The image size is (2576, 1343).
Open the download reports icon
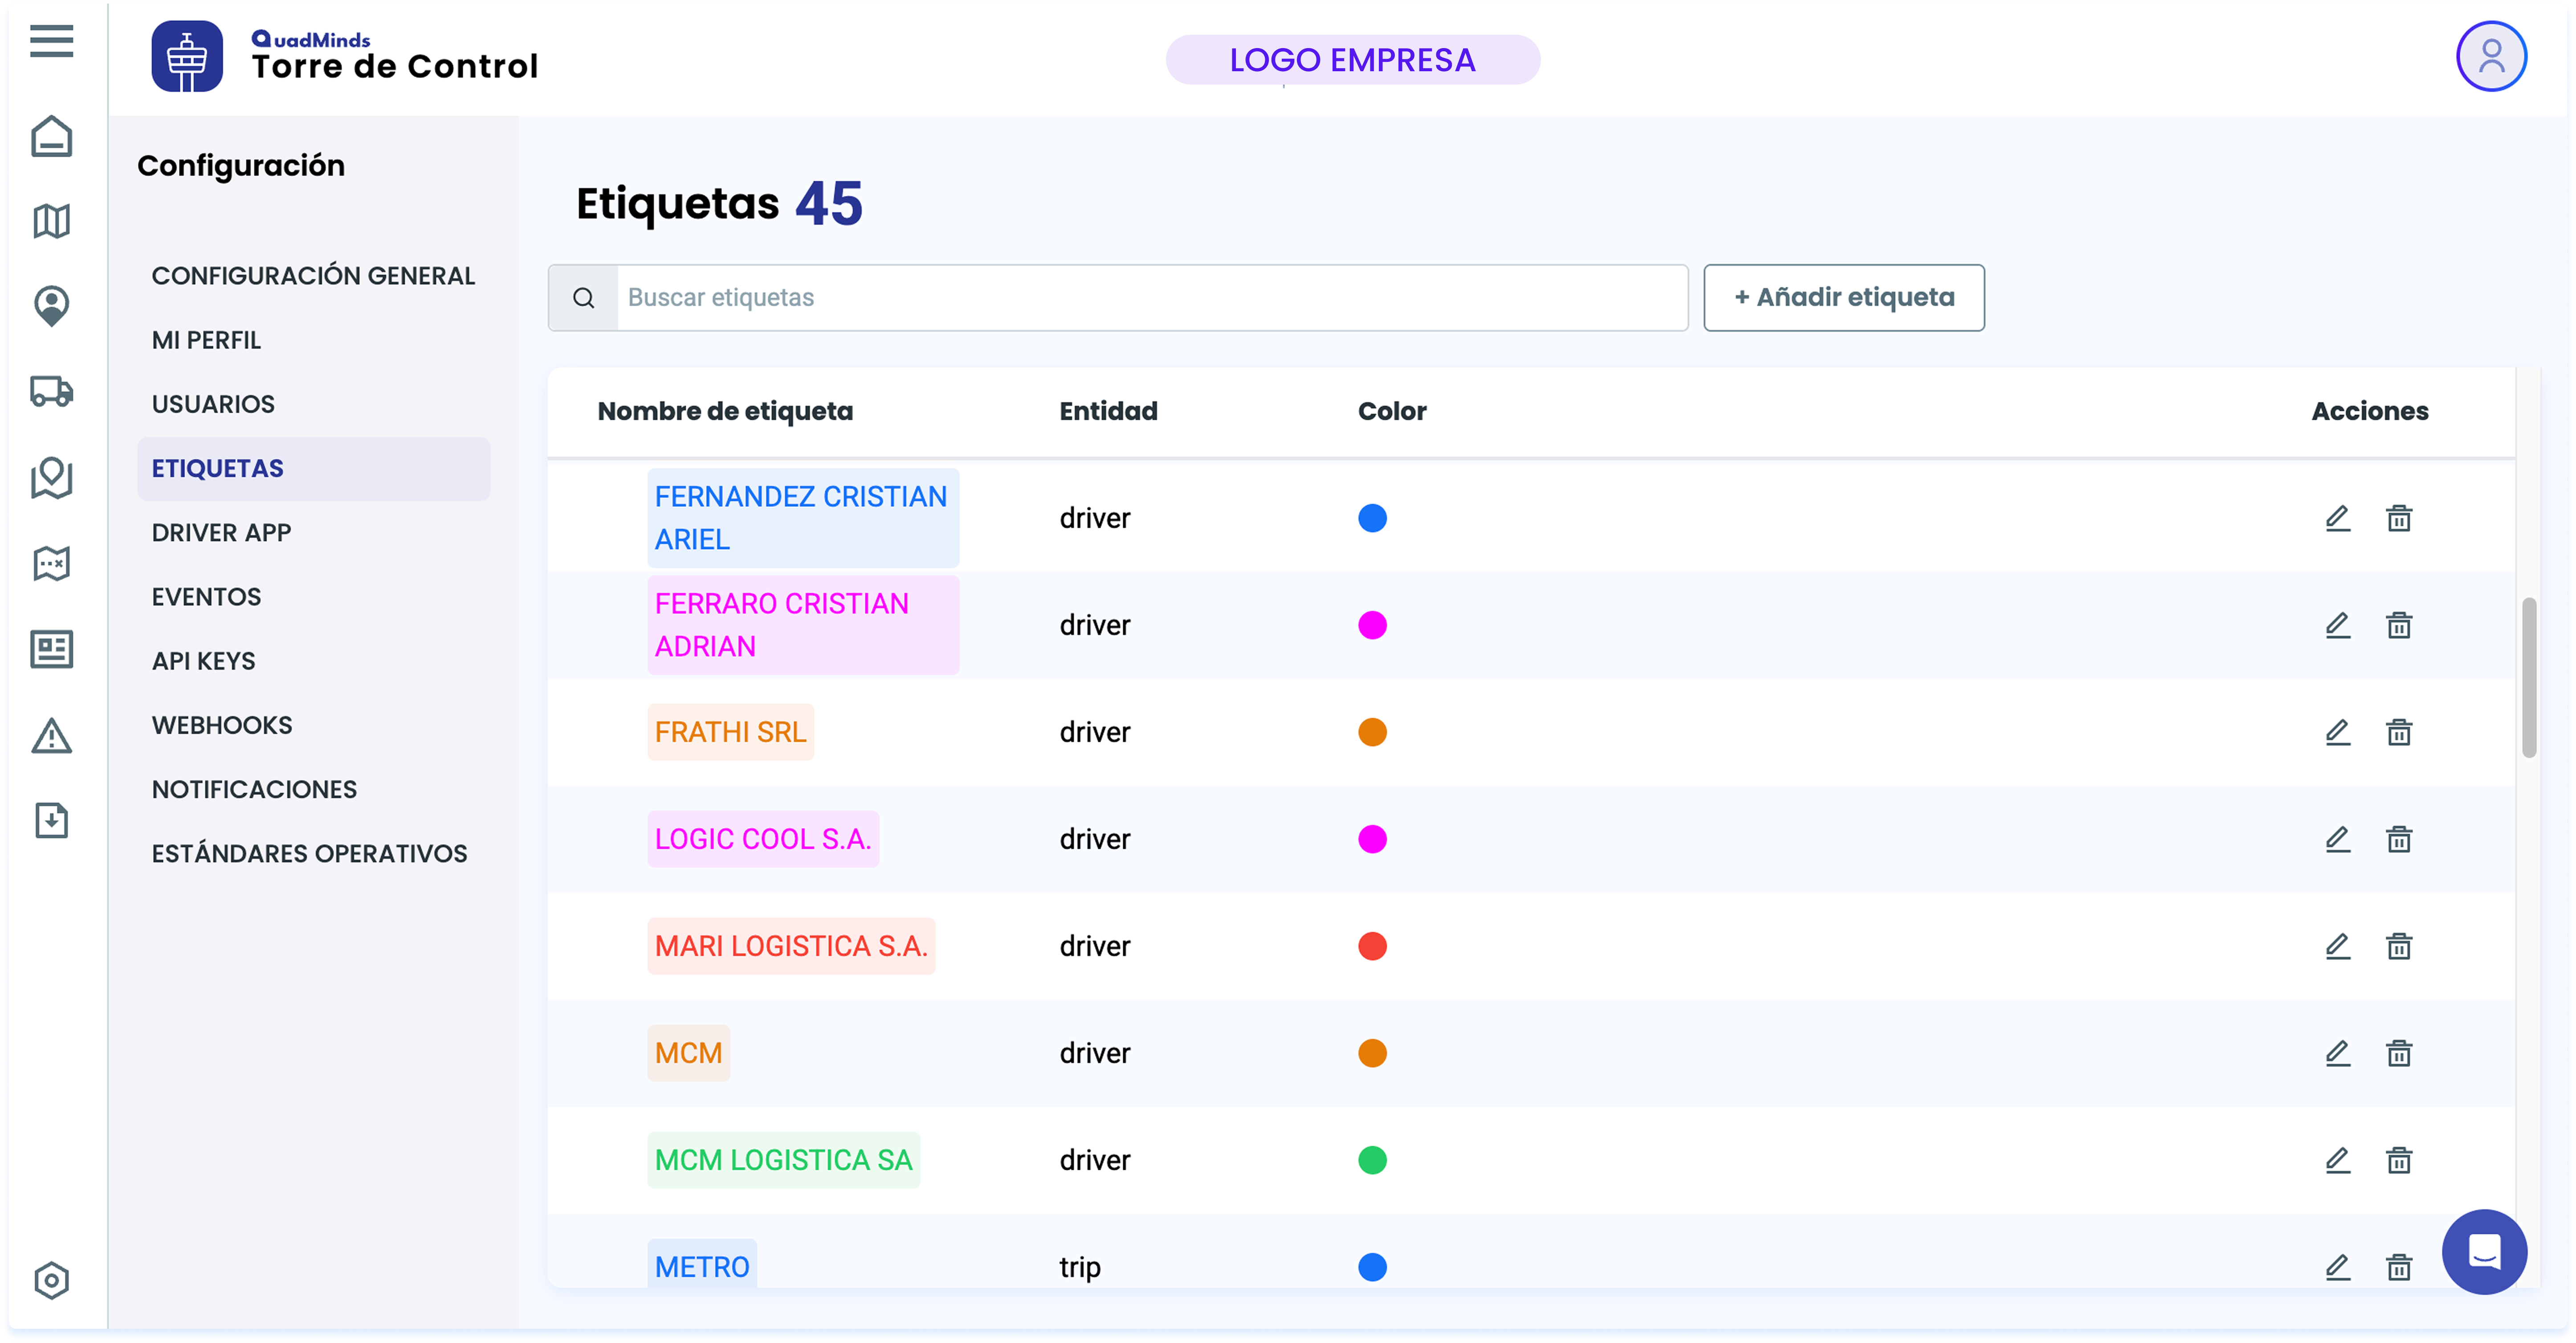click(x=51, y=820)
